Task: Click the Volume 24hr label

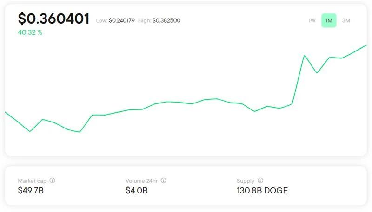Action: coord(142,181)
